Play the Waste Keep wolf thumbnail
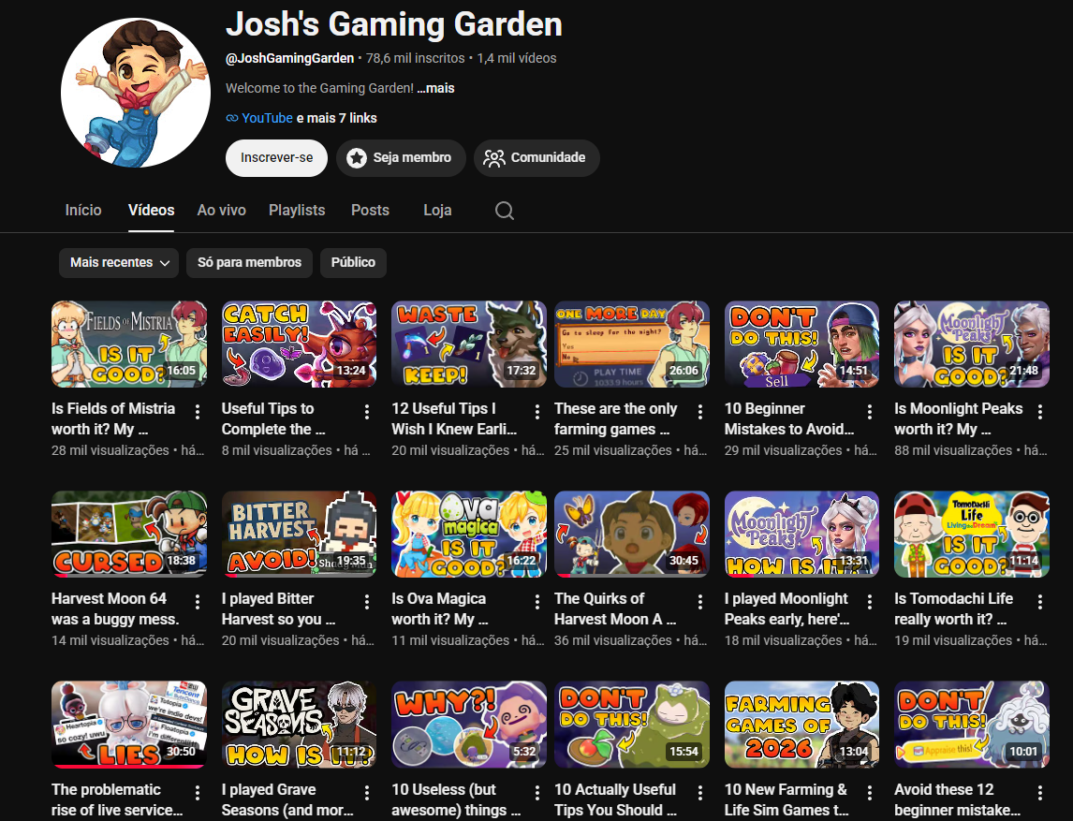The width and height of the screenshot is (1073, 821). (469, 345)
